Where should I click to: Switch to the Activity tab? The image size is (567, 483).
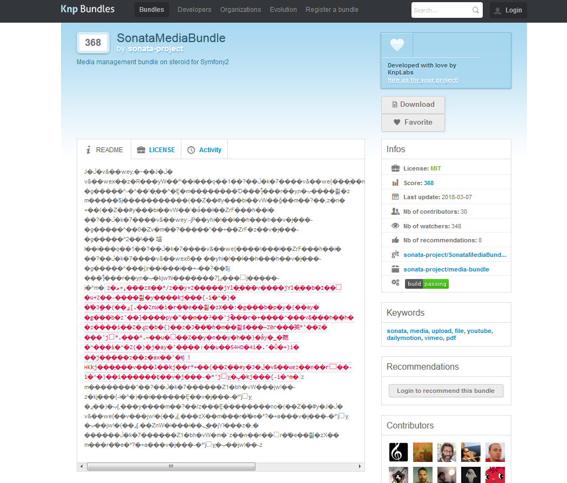pyautogui.click(x=204, y=149)
